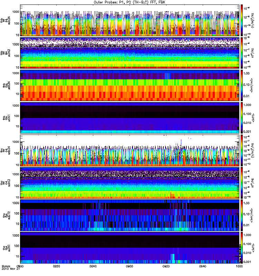
Task: Click the color bar of the top panel
Action: click(242, 21)
